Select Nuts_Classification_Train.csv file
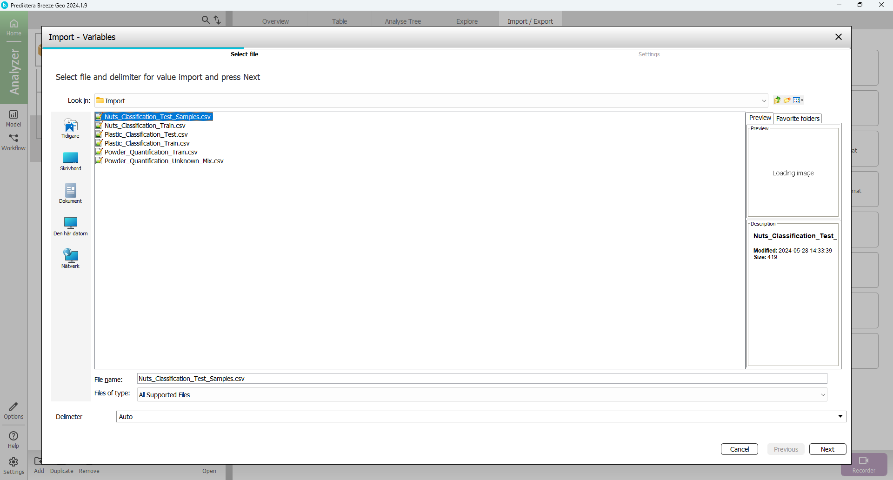Image resolution: width=893 pixels, height=480 pixels. (145, 126)
